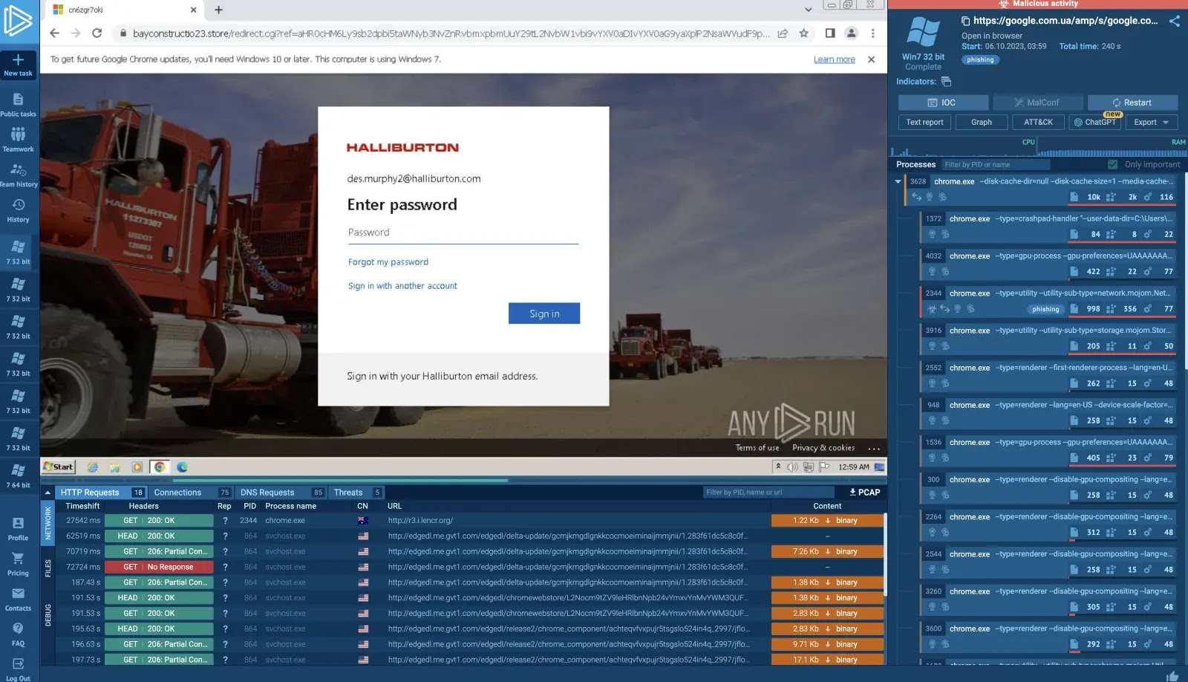Screen dimensions: 1188x682
Task: Open the Public tasks sidebar panel
Action: [x=18, y=104]
